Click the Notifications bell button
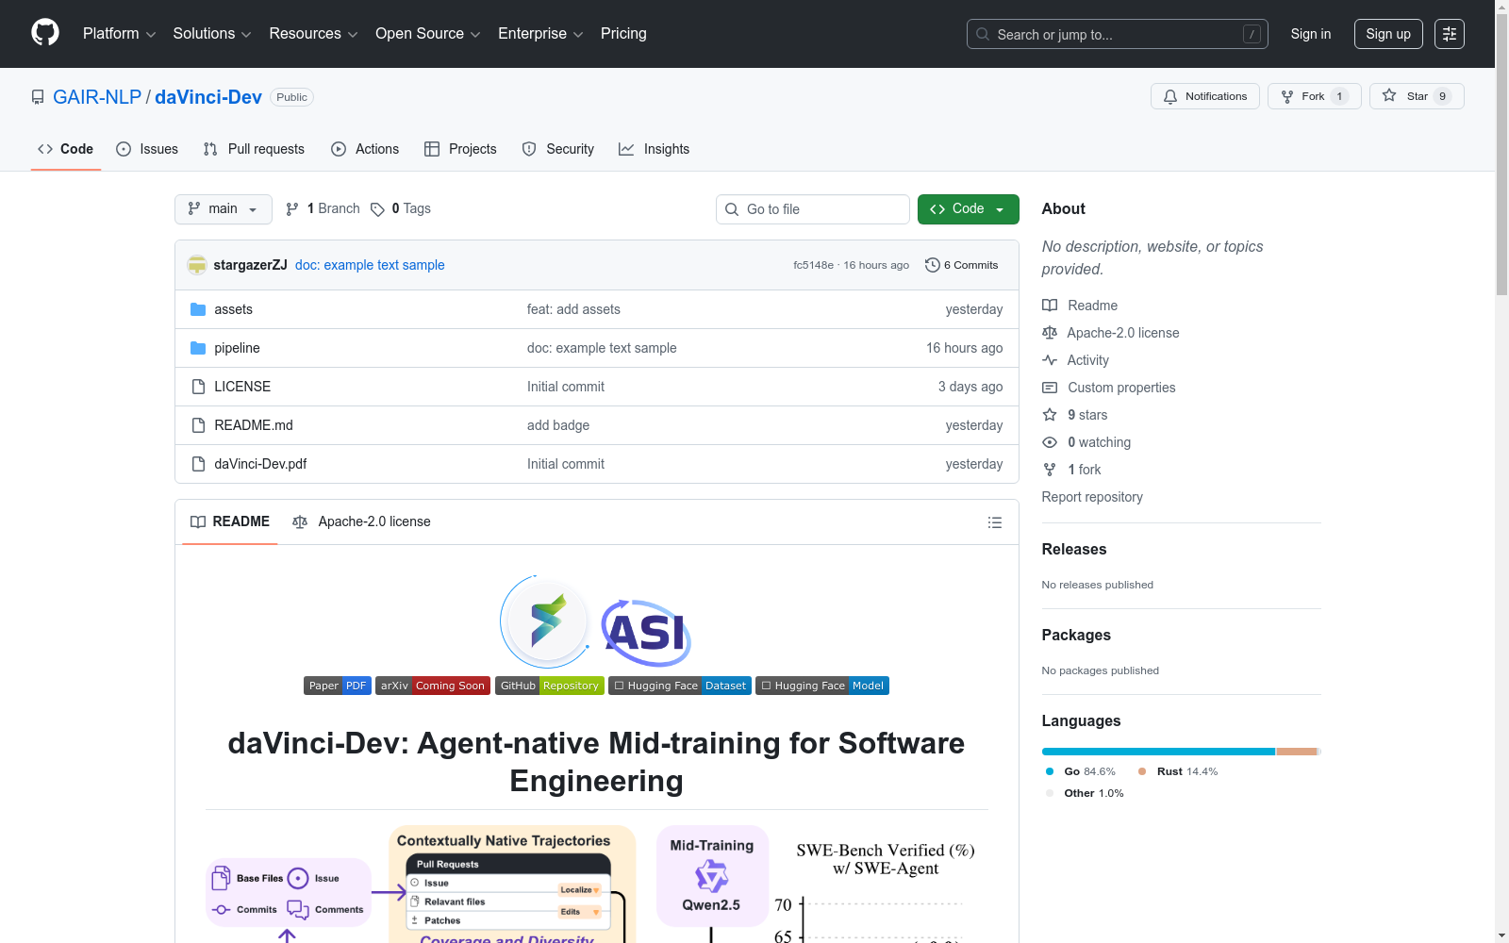Image resolution: width=1509 pixels, height=943 pixels. 1205,96
